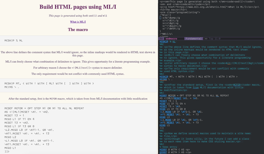This screenshot has width=264, height=154.
Task: Click the "MCGO L1 IF T1 EN 4" editor line
Action: (x=172, y=104)
